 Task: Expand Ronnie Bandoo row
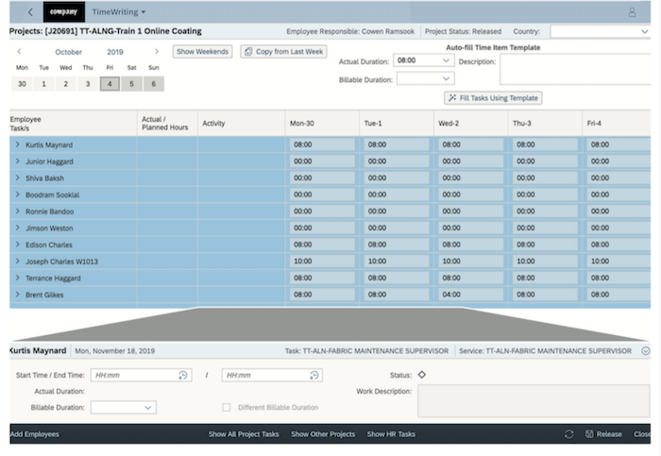tap(17, 211)
